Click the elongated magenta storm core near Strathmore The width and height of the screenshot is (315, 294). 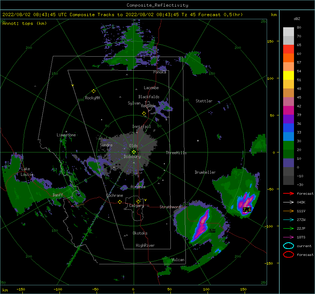tap(201, 225)
